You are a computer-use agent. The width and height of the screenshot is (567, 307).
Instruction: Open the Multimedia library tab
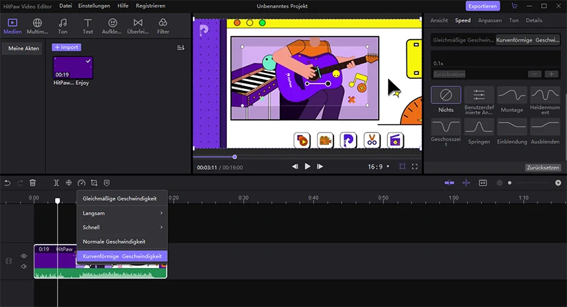tap(37, 27)
